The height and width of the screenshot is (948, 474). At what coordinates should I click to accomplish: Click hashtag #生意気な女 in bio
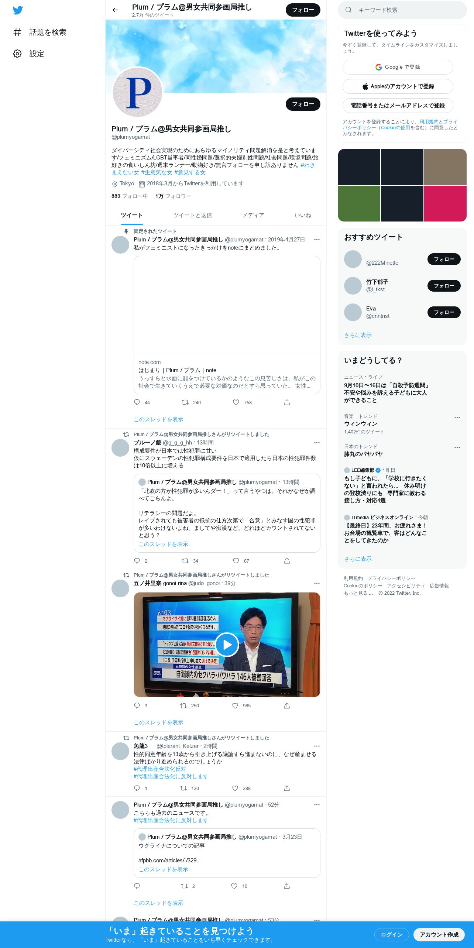coord(157,172)
